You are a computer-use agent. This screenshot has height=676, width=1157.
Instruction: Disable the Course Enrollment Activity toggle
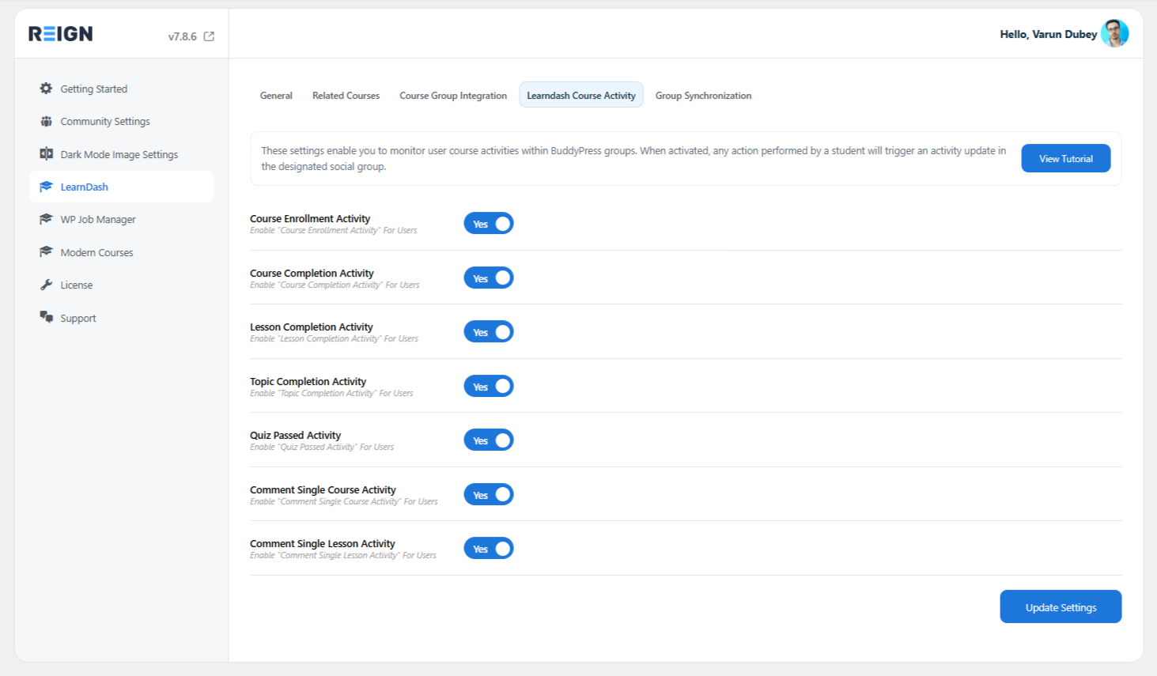pos(489,224)
